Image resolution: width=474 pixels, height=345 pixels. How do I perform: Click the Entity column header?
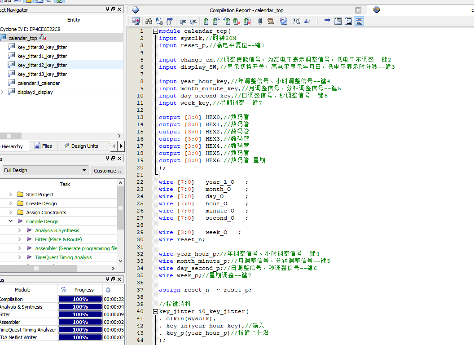[x=74, y=20]
